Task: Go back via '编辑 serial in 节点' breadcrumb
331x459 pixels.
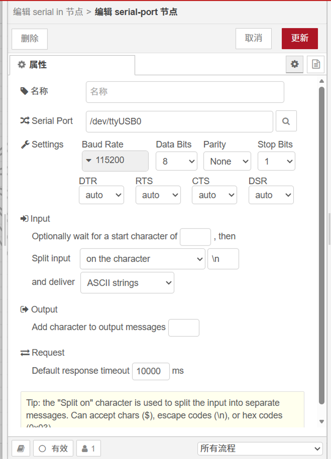Action: click(48, 12)
